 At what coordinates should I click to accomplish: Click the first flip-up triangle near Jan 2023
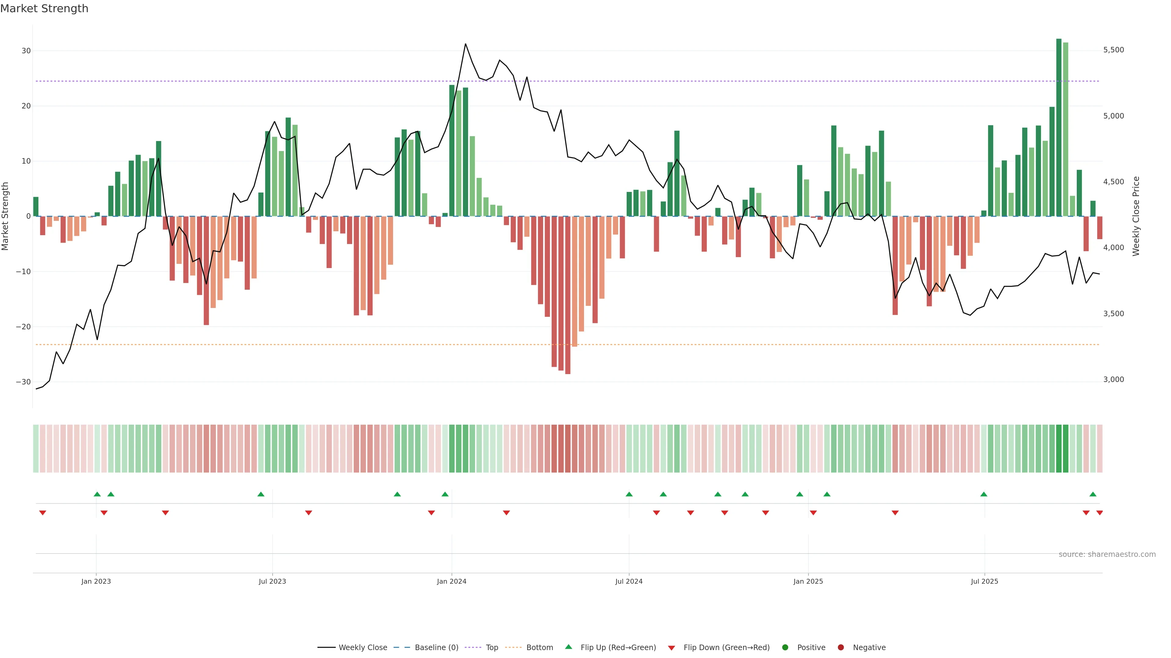(97, 494)
